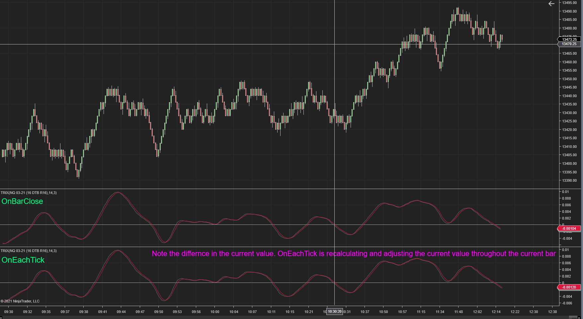The image size is (583, 319).
Task: Click the 13450.00 price axis label
Action: coord(569,79)
